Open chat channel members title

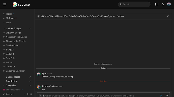[x=82, y=16]
